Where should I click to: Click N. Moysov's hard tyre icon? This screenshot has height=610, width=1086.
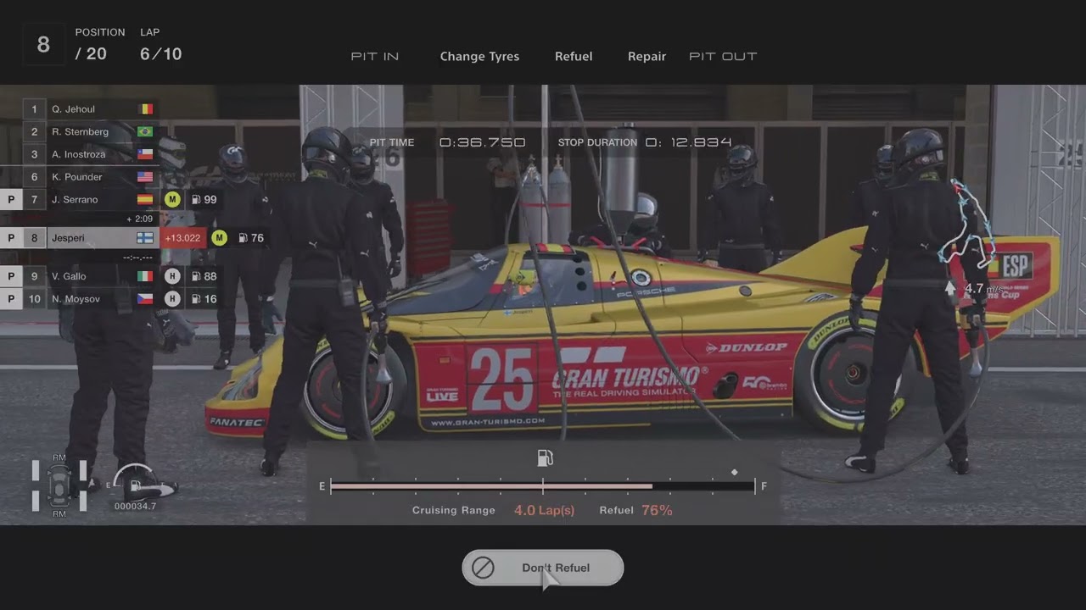(172, 299)
